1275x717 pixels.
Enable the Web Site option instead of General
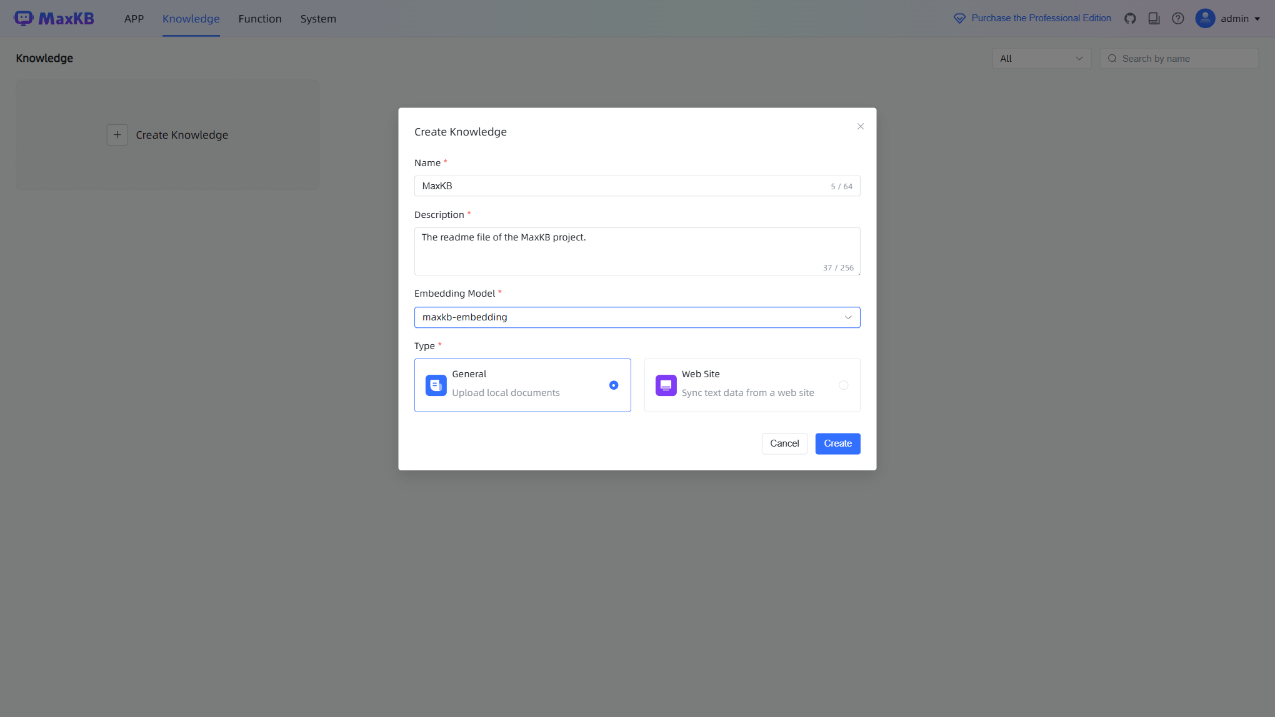coord(752,385)
